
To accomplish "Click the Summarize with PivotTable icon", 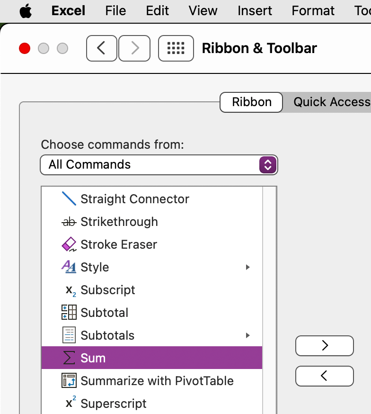I will point(69,381).
